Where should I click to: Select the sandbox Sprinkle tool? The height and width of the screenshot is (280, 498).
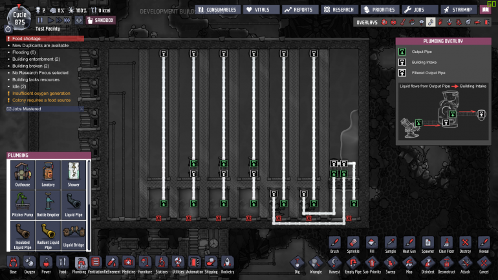[x=353, y=245]
